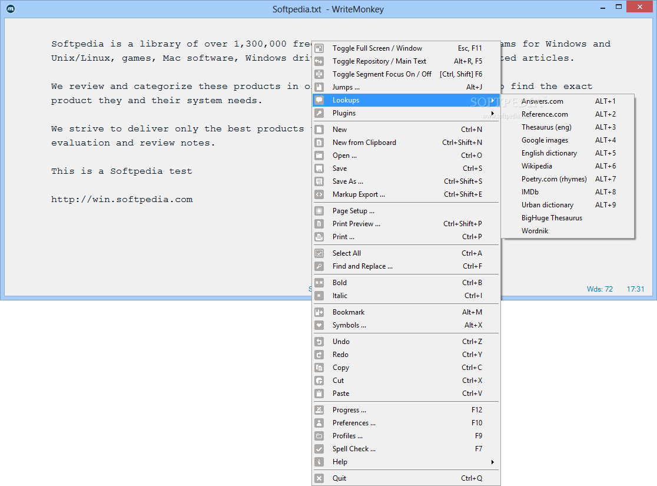Click the Jumps menu icon
This screenshot has height=486, width=657.
pos(319,87)
